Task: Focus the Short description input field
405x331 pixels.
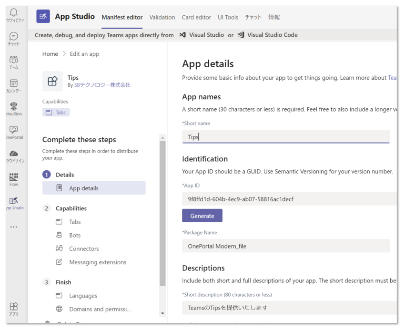Action: (x=289, y=308)
